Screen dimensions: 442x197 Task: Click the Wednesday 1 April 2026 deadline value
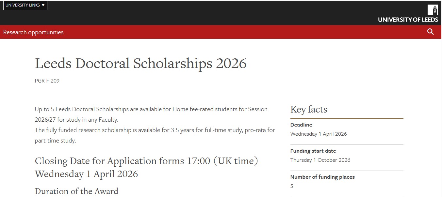[319, 134]
